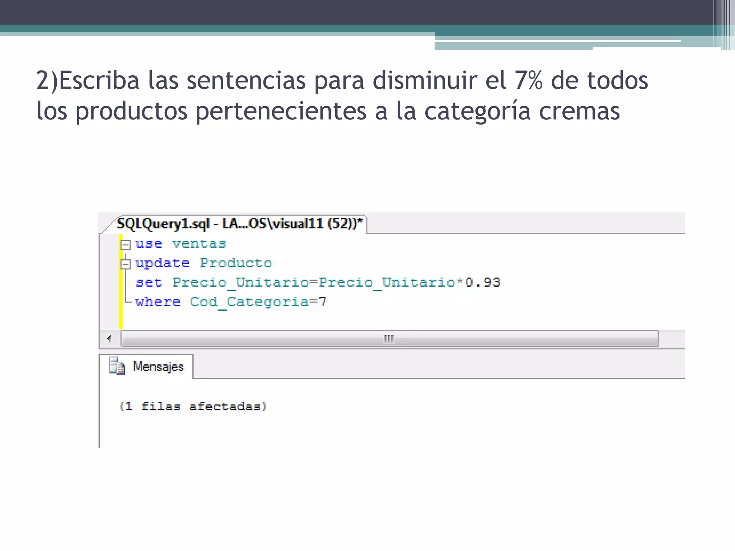
Task: Click the horizontal scrollbar thumb
Action: point(389,338)
